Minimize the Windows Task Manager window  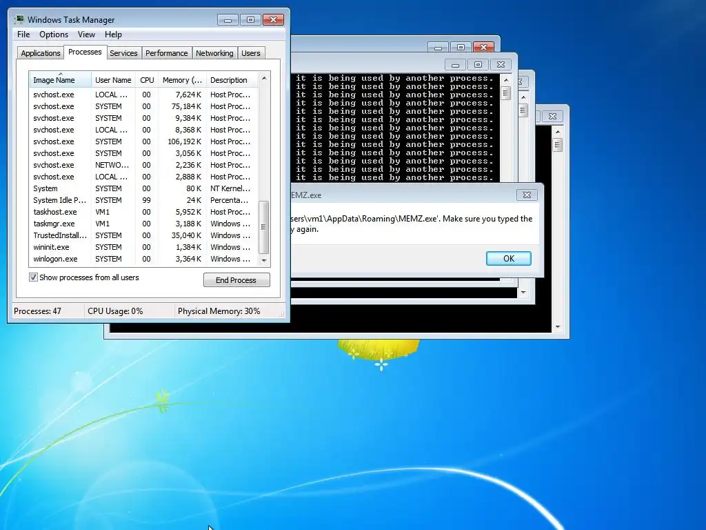click(228, 20)
